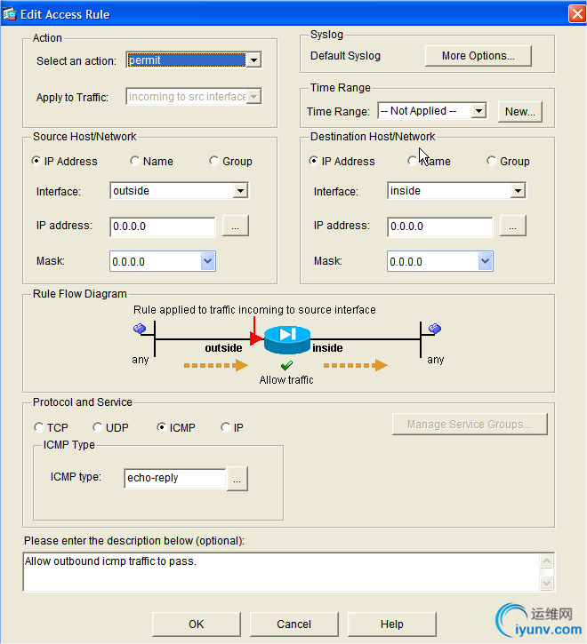The height and width of the screenshot is (644, 587).
Task: Click description scrollbar up arrow
Action: pyautogui.click(x=546, y=561)
